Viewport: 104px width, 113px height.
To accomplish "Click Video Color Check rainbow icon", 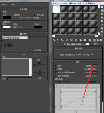I will 102,21.
